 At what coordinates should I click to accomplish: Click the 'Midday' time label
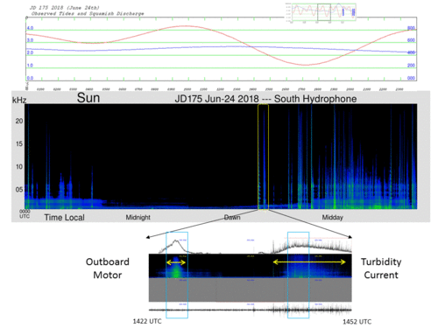point(332,217)
